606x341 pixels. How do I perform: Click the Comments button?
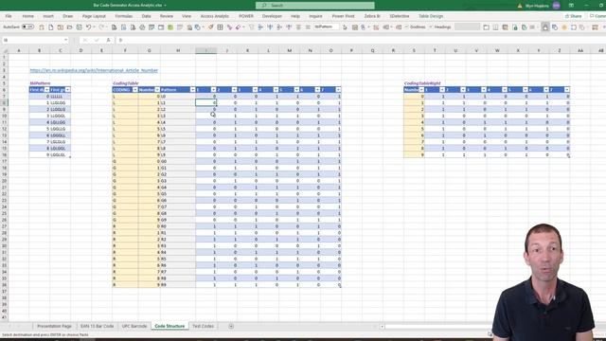click(597, 16)
